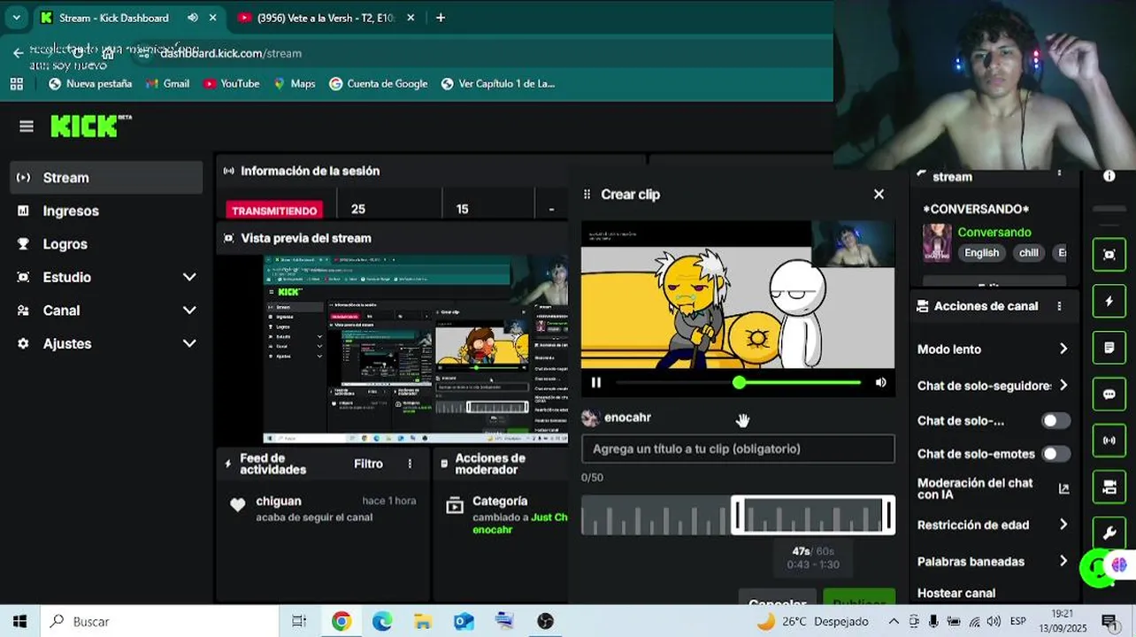The height and width of the screenshot is (637, 1136).
Task: Open Windows Start menu
Action: pyautogui.click(x=19, y=622)
